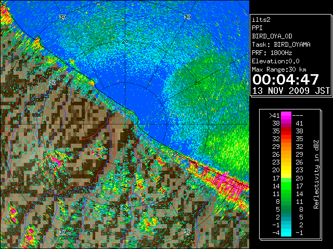
Task: Click the radar center where crosshairs meet
Action: (125, 125)
